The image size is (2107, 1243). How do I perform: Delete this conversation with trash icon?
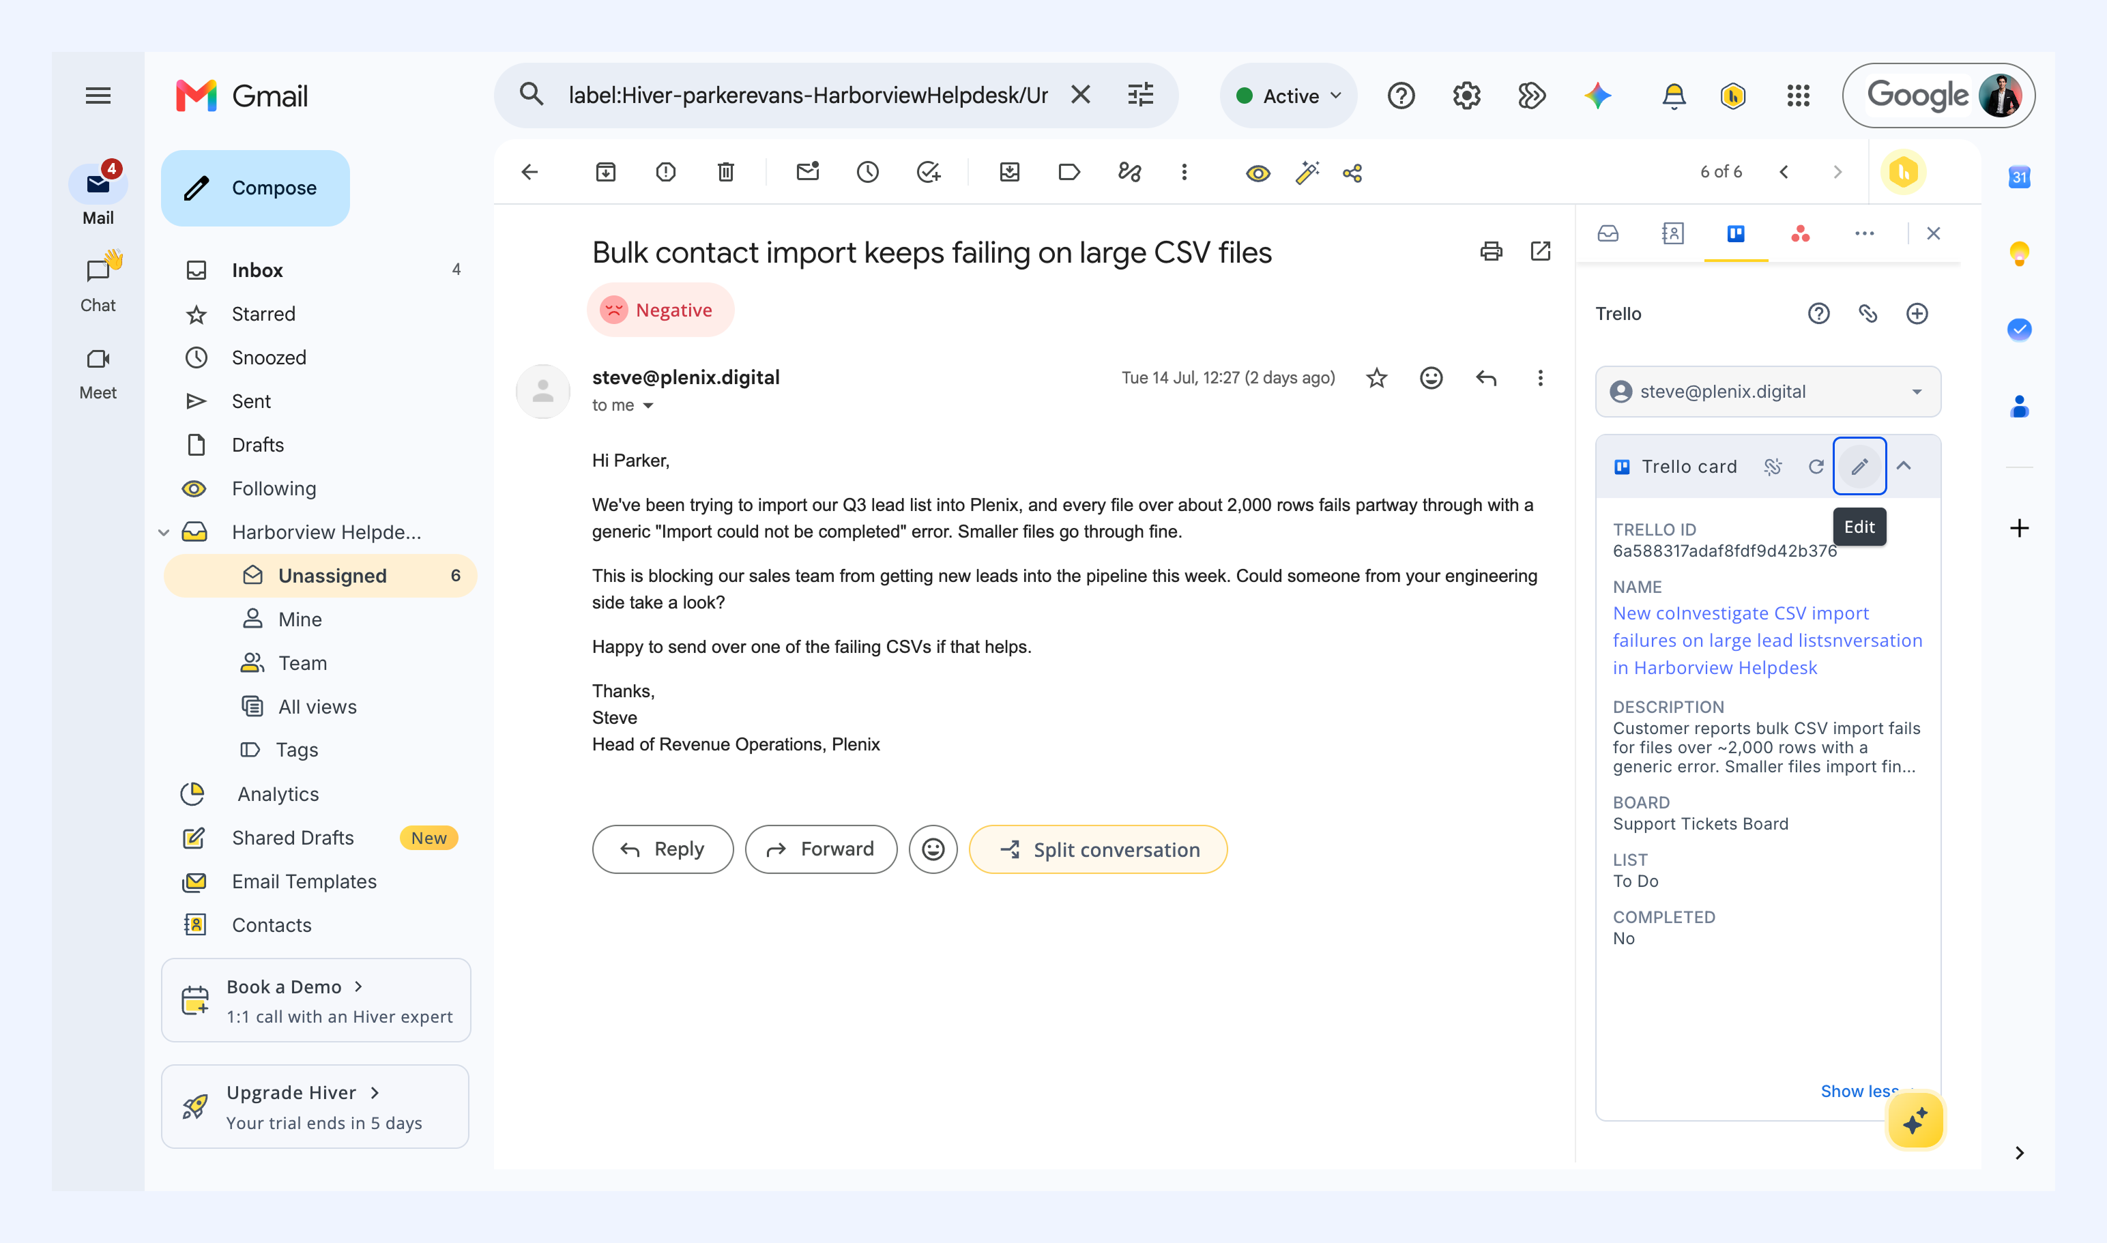coord(727,173)
